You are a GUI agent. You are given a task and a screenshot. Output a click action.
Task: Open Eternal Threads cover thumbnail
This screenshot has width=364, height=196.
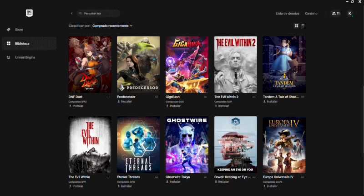[138, 145]
